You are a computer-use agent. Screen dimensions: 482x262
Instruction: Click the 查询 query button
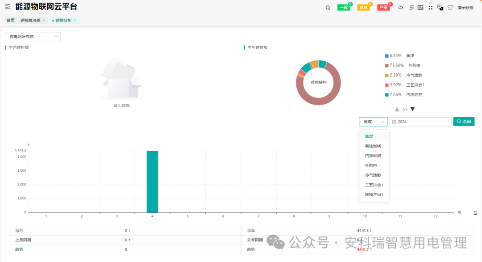point(464,122)
